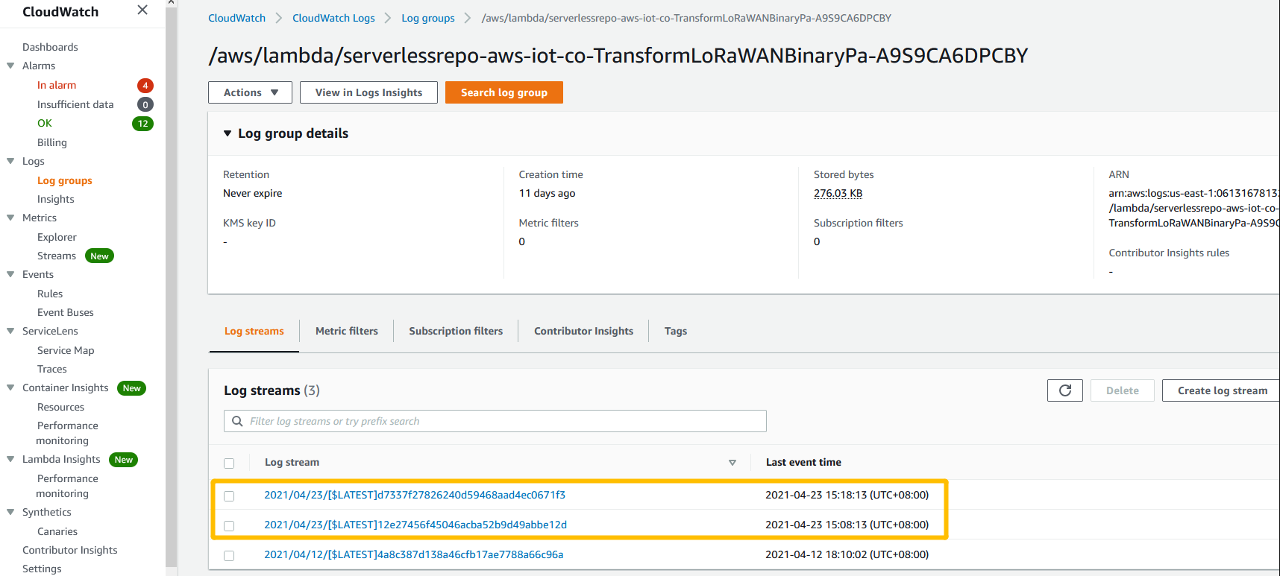Viewport: 1280px width, 576px height.
Task: Open the Subscription filters tab
Action: point(456,331)
